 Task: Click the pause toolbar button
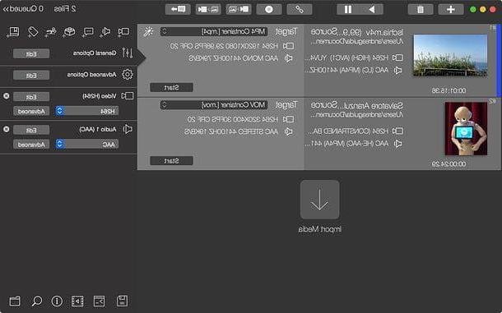[x=348, y=9]
